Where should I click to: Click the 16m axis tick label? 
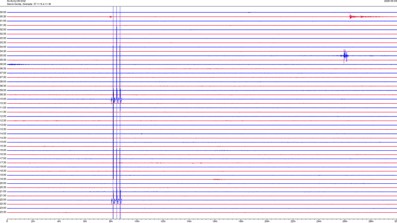(215, 221)
